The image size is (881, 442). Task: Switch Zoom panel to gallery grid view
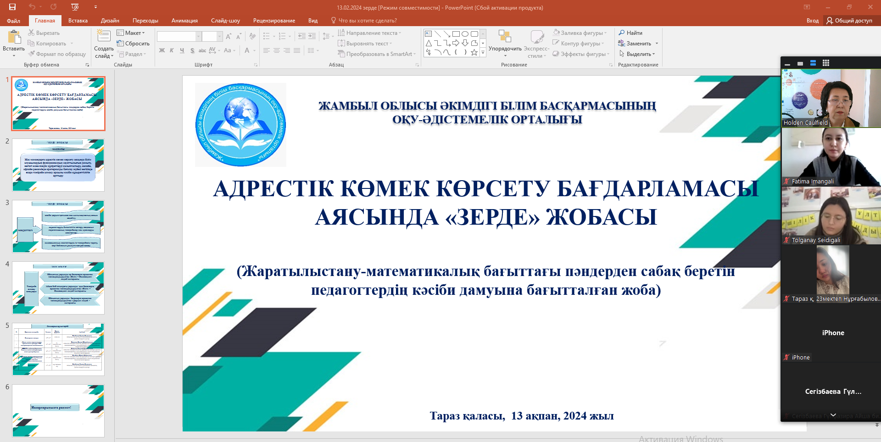[826, 63]
